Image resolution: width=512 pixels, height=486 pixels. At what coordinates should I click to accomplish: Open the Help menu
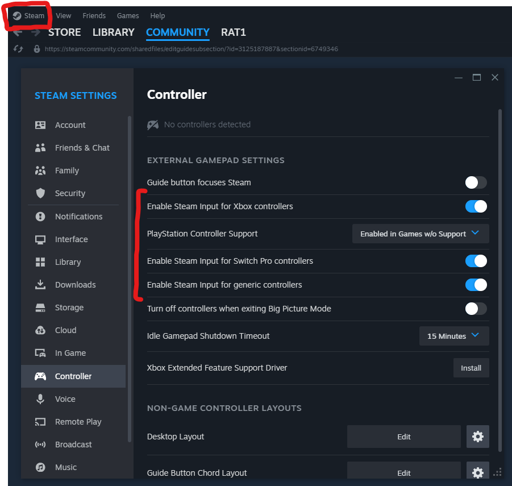[x=157, y=16]
